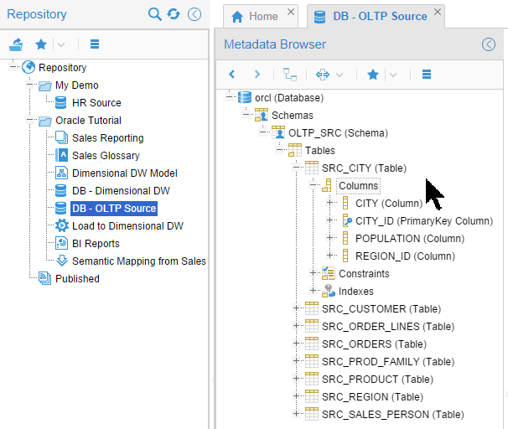
Task: Open Metadata Browser favorites dropdown arrow
Action: (x=393, y=75)
